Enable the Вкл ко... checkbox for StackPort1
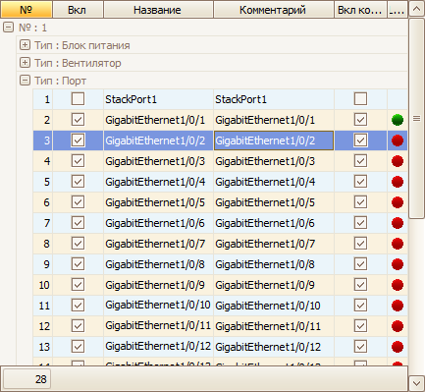 pos(360,98)
